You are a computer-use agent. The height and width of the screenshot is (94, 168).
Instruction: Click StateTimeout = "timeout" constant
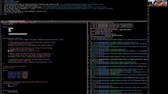pyautogui.click(x=18, y=78)
